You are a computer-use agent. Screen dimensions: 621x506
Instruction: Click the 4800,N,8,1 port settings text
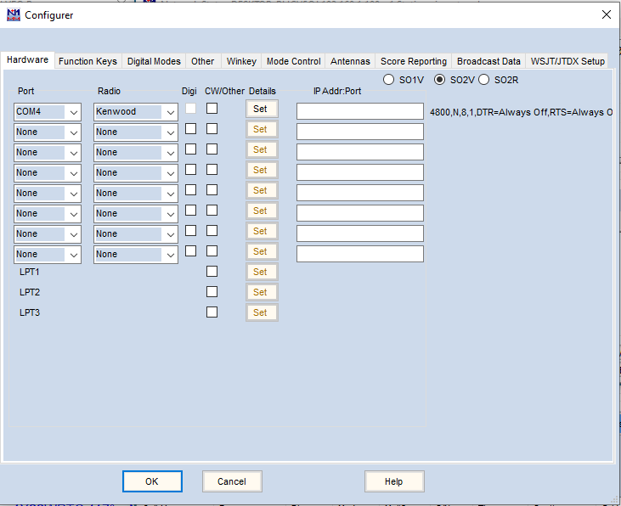coord(522,112)
